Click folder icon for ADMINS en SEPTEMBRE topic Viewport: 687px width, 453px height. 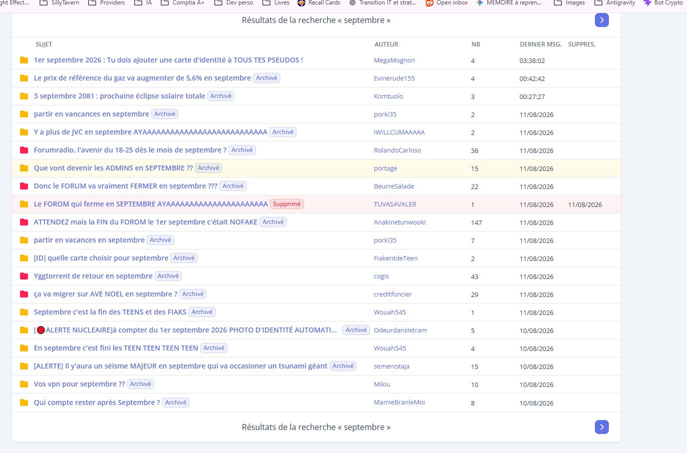tap(24, 168)
